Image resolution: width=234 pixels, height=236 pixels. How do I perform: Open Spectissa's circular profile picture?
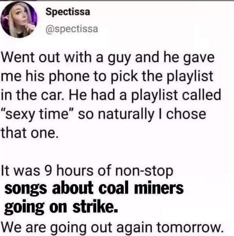19,20
